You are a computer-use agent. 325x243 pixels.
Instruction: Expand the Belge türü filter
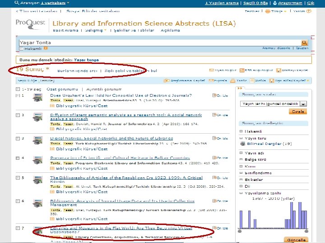tap(241, 159)
